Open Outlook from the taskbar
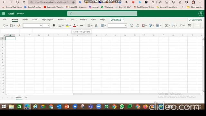Image resolution: width=206 pixels, height=116 pixels. tap(59, 107)
